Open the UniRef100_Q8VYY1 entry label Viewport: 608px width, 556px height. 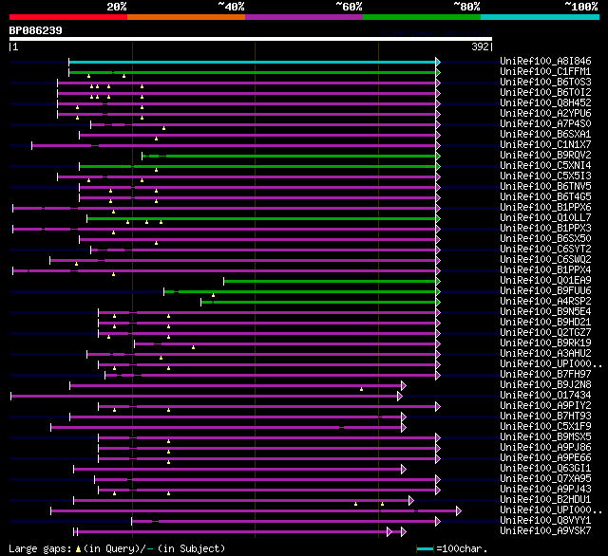545,520
